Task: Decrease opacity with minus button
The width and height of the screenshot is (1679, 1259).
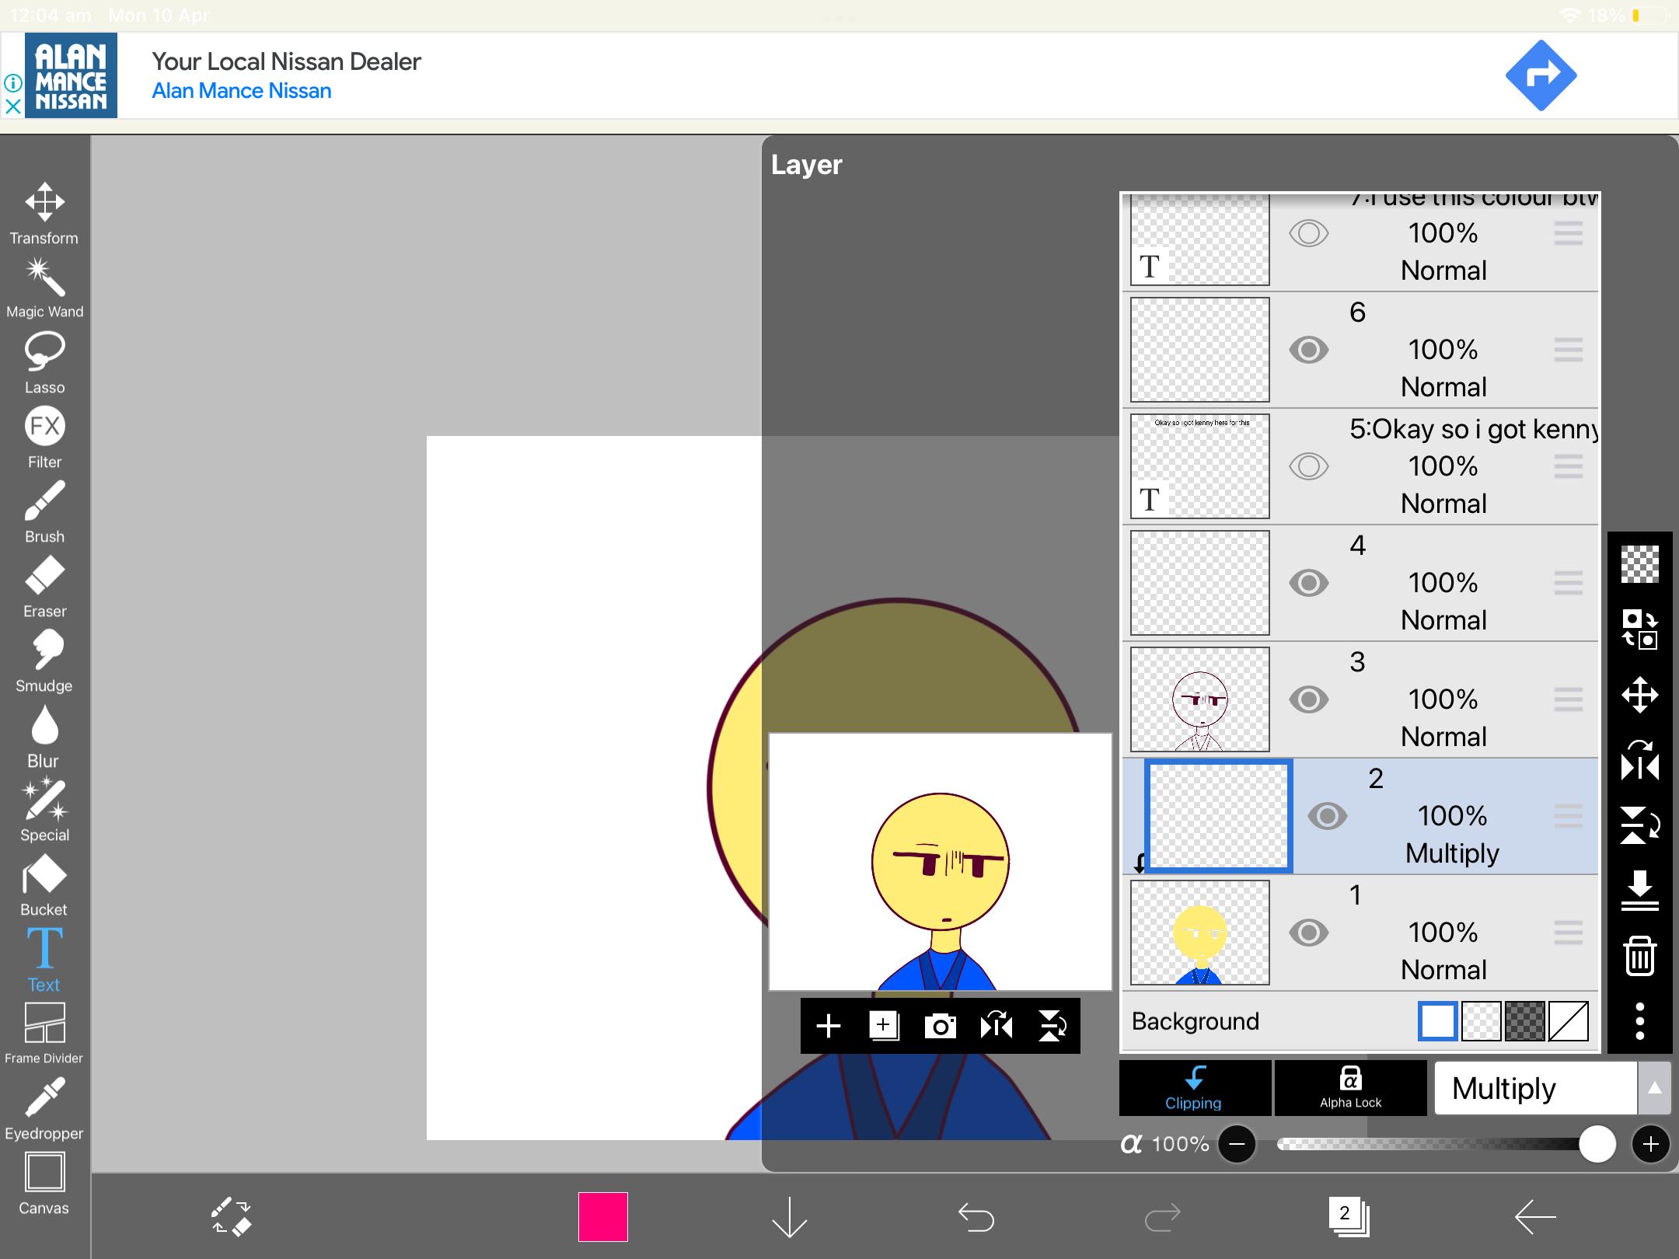Action: pos(1237,1144)
